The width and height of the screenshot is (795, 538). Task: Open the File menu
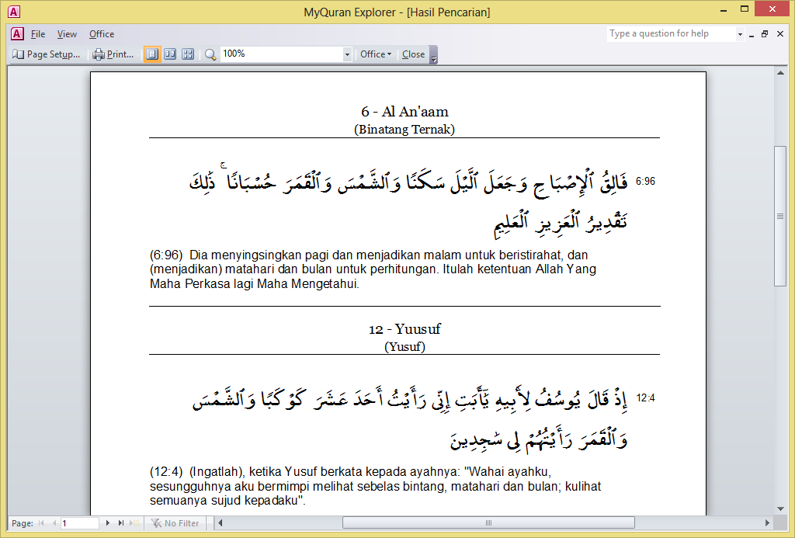(x=38, y=34)
